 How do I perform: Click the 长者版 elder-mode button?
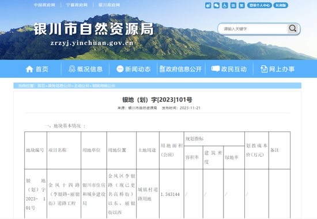point(281,5)
